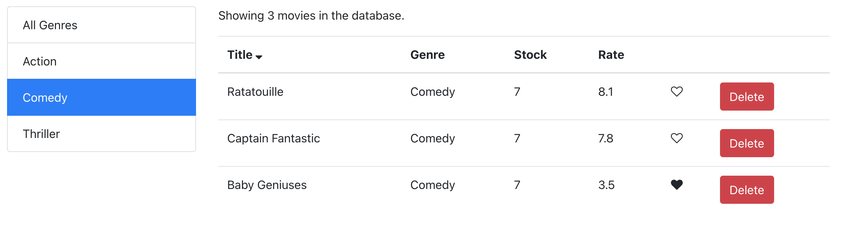846x233 pixels.
Task: Select the highlighted Comedy genre filter
Action: pos(102,98)
